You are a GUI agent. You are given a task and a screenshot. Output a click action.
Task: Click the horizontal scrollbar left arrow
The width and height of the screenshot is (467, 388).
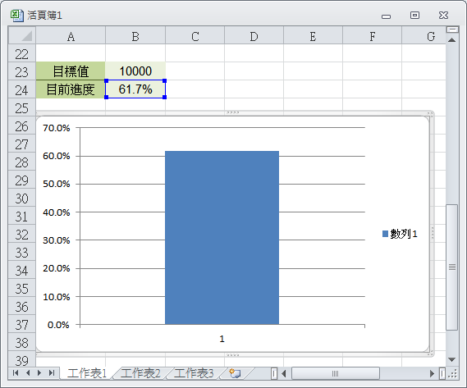point(284,373)
